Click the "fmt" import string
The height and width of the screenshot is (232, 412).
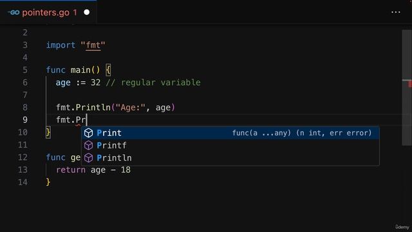pyautogui.click(x=93, y=45)
